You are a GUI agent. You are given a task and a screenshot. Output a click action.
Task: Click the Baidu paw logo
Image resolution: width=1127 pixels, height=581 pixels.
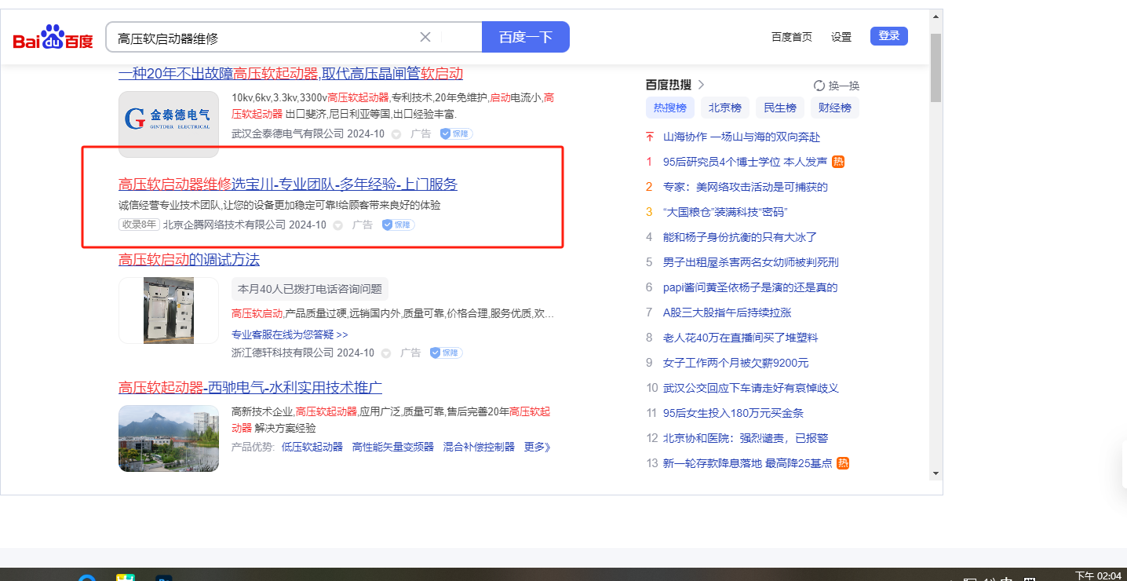[x=53, y=37]
